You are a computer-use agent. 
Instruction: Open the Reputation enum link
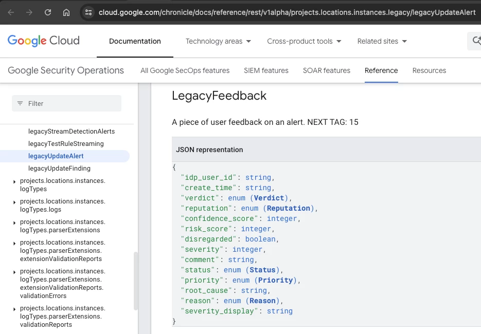289,209
